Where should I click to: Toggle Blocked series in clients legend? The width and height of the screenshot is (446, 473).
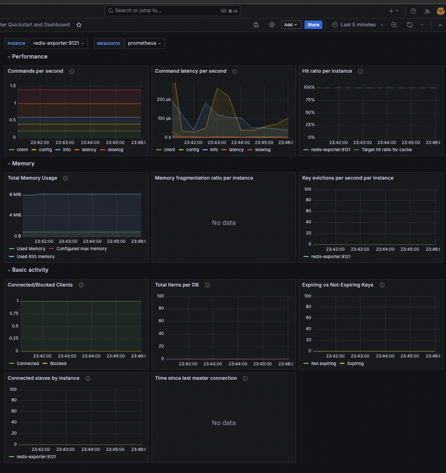tap(58, 364)
